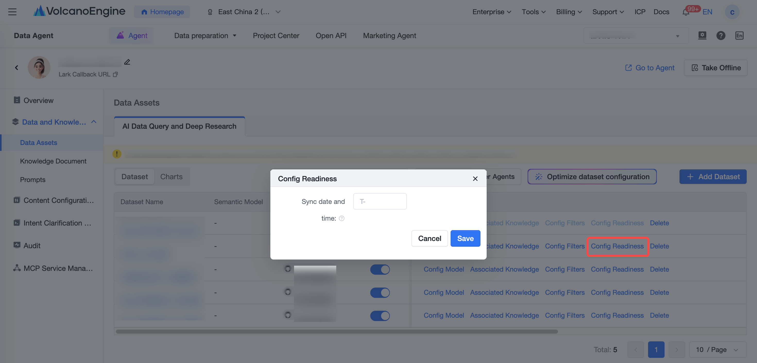This screenshot has width=757, height=363.
Task: Click Optimize dataset configuration
Action: coord(592,177)
